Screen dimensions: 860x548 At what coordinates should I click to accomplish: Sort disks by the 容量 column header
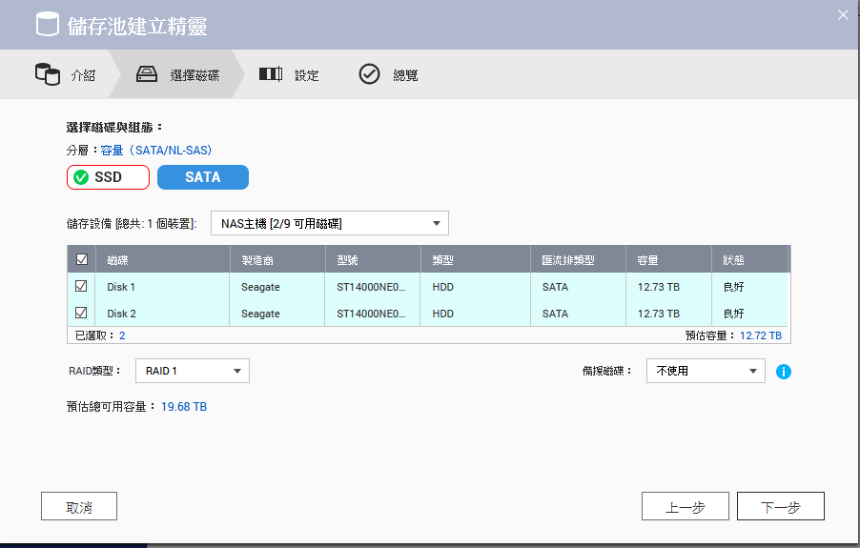click(648, 260)
